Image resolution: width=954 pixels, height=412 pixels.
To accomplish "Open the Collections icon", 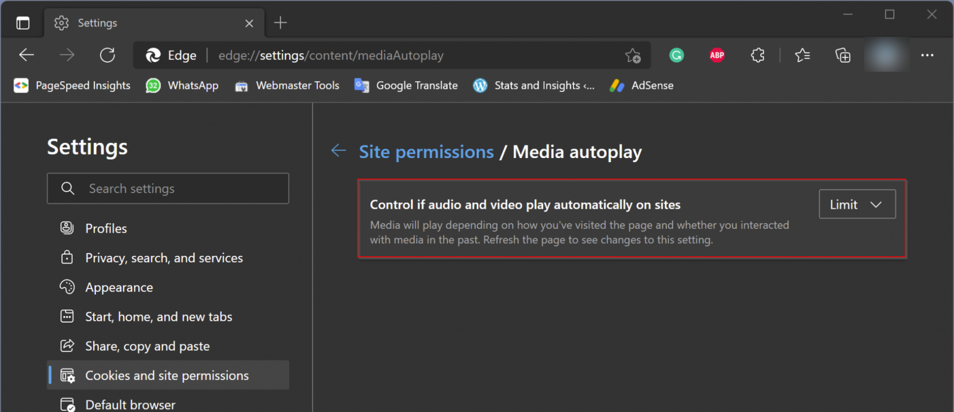I will [x=843, y=55].
